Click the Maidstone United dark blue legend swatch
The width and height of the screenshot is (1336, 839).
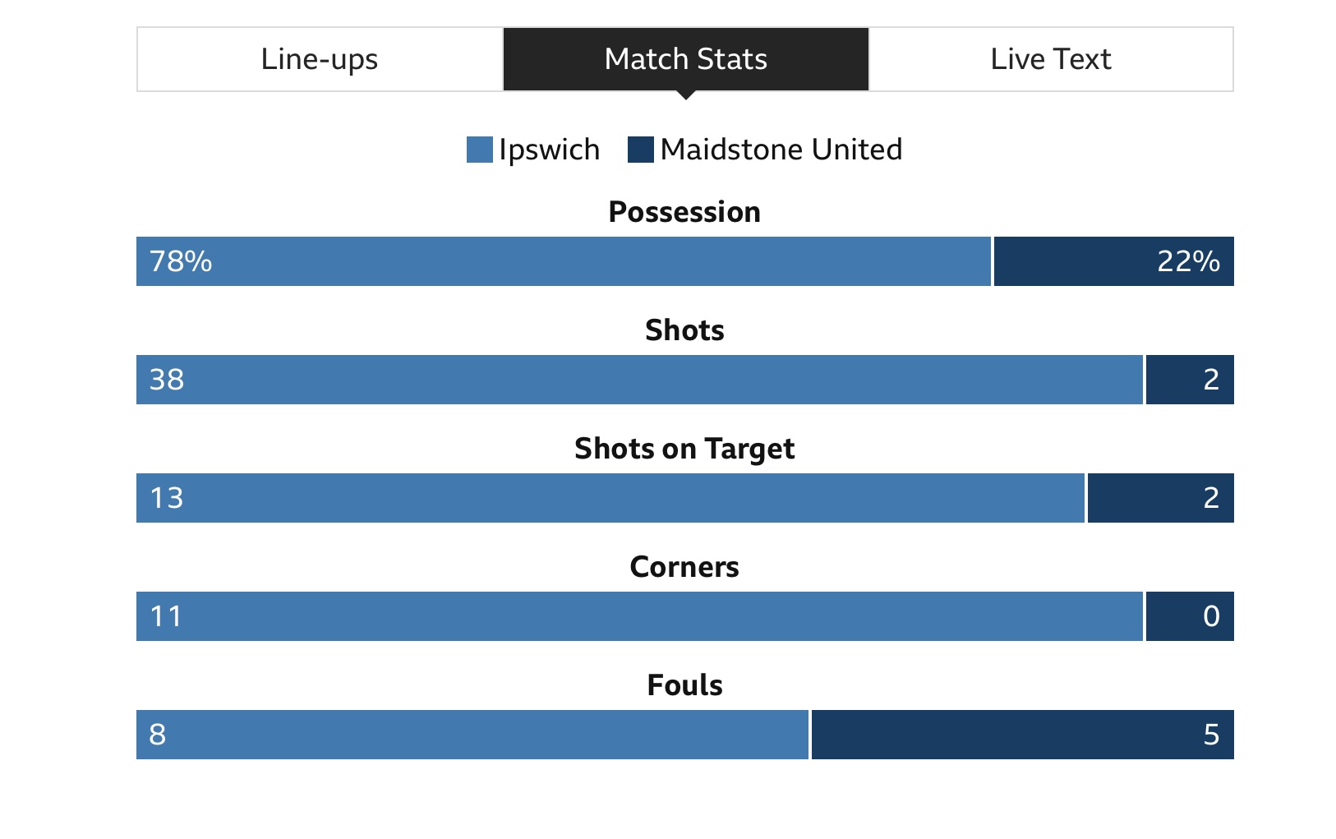[641, 150]
